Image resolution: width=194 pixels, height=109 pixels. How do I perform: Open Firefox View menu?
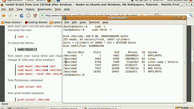click(x=19, y=9)
